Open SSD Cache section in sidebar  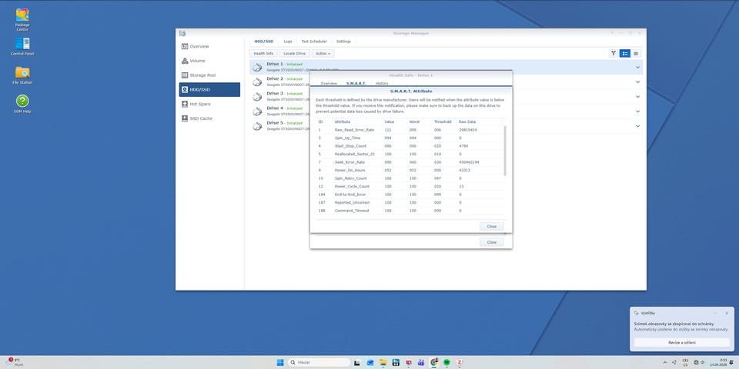click(201, 118)
